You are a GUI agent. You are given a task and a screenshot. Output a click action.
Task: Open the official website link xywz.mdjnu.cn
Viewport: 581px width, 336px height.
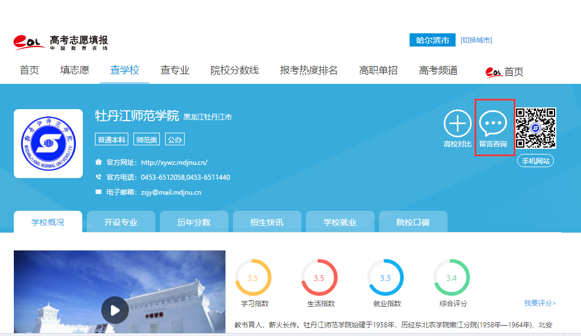point(174,163)
